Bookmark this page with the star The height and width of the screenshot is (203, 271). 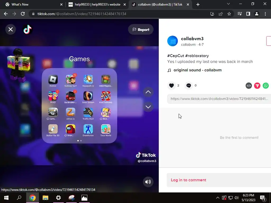[229, 14]
